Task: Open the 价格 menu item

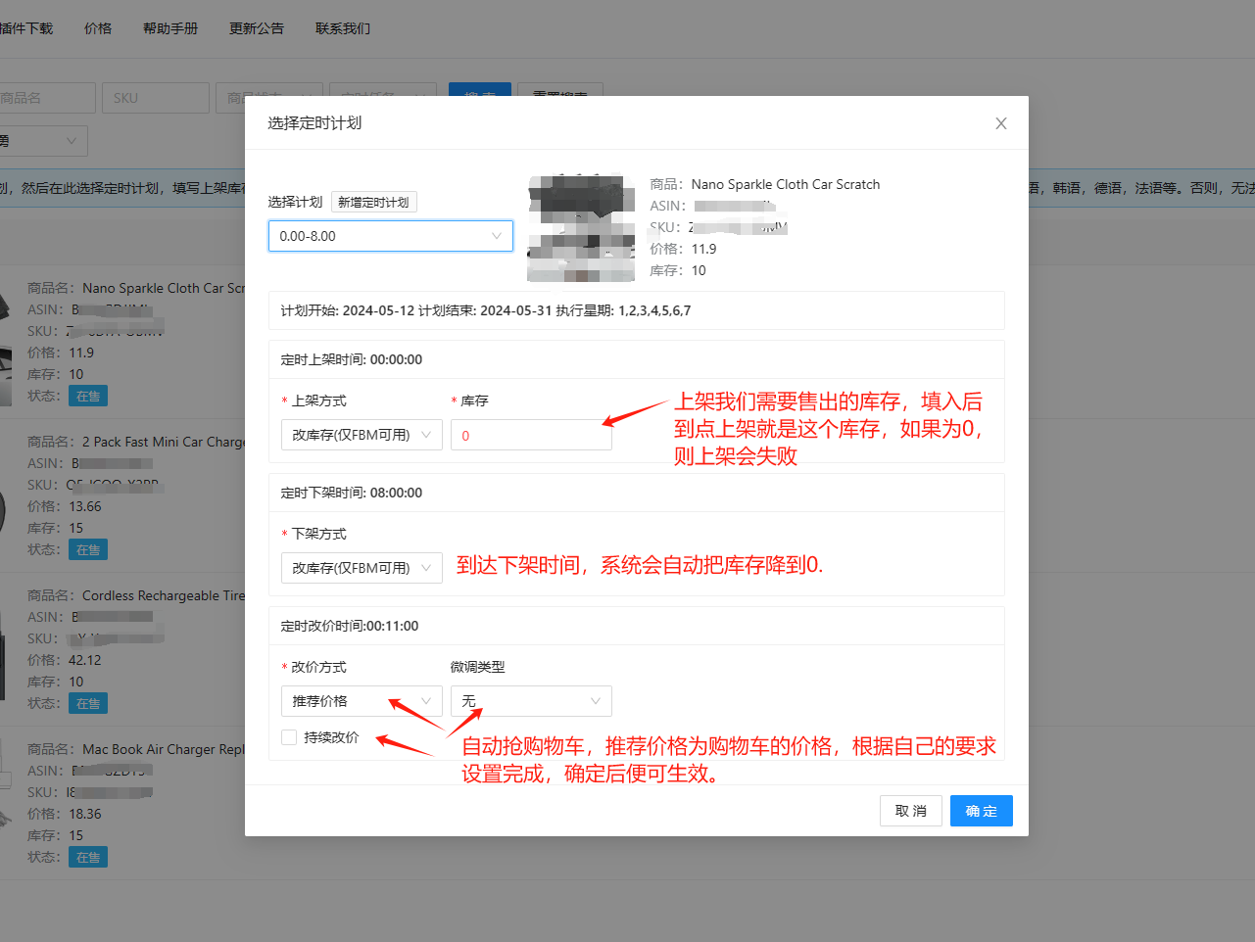Action: [x=98, y=28]
